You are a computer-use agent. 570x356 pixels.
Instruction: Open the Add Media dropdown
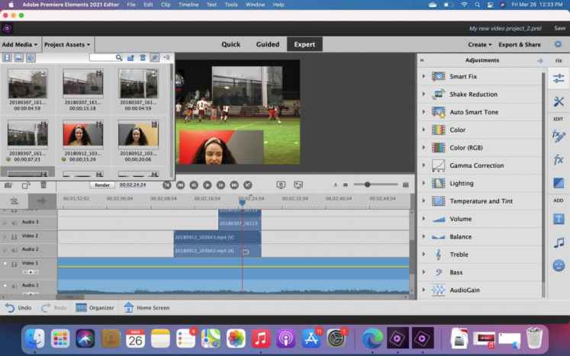click(19, 44)
